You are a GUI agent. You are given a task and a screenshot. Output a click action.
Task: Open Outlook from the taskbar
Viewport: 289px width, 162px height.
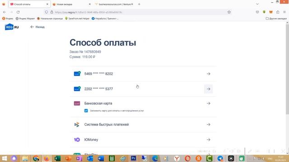click(90, 158)
